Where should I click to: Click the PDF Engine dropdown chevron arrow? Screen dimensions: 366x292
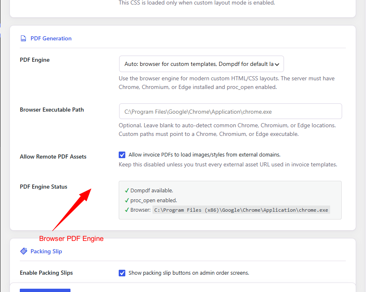click(277, 64)
